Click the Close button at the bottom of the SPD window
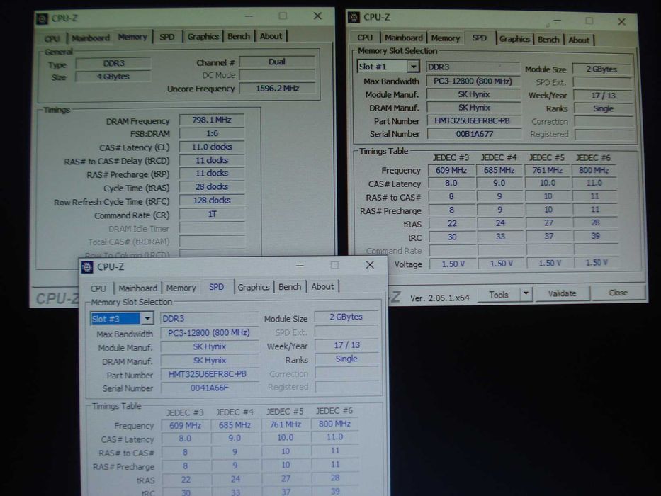 [x=618, y=293]
